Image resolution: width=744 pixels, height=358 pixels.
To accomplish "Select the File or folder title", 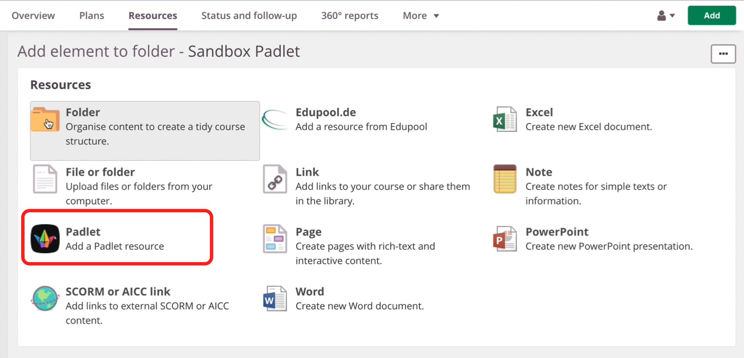I will click(x=100, y=172).
